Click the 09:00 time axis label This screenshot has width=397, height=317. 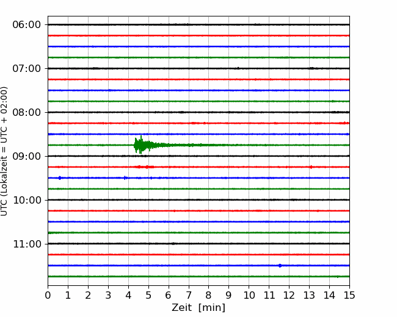(x=27, y=156)
